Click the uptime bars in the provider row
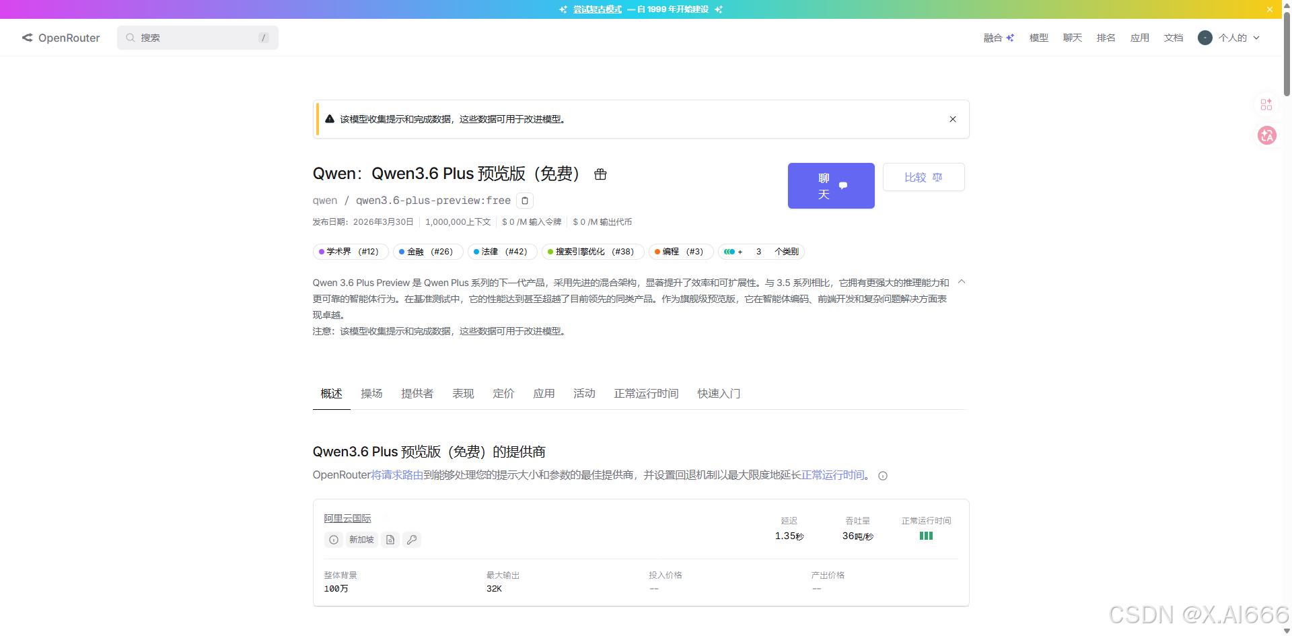This screenshot has width=1292, height=636. 925,536
